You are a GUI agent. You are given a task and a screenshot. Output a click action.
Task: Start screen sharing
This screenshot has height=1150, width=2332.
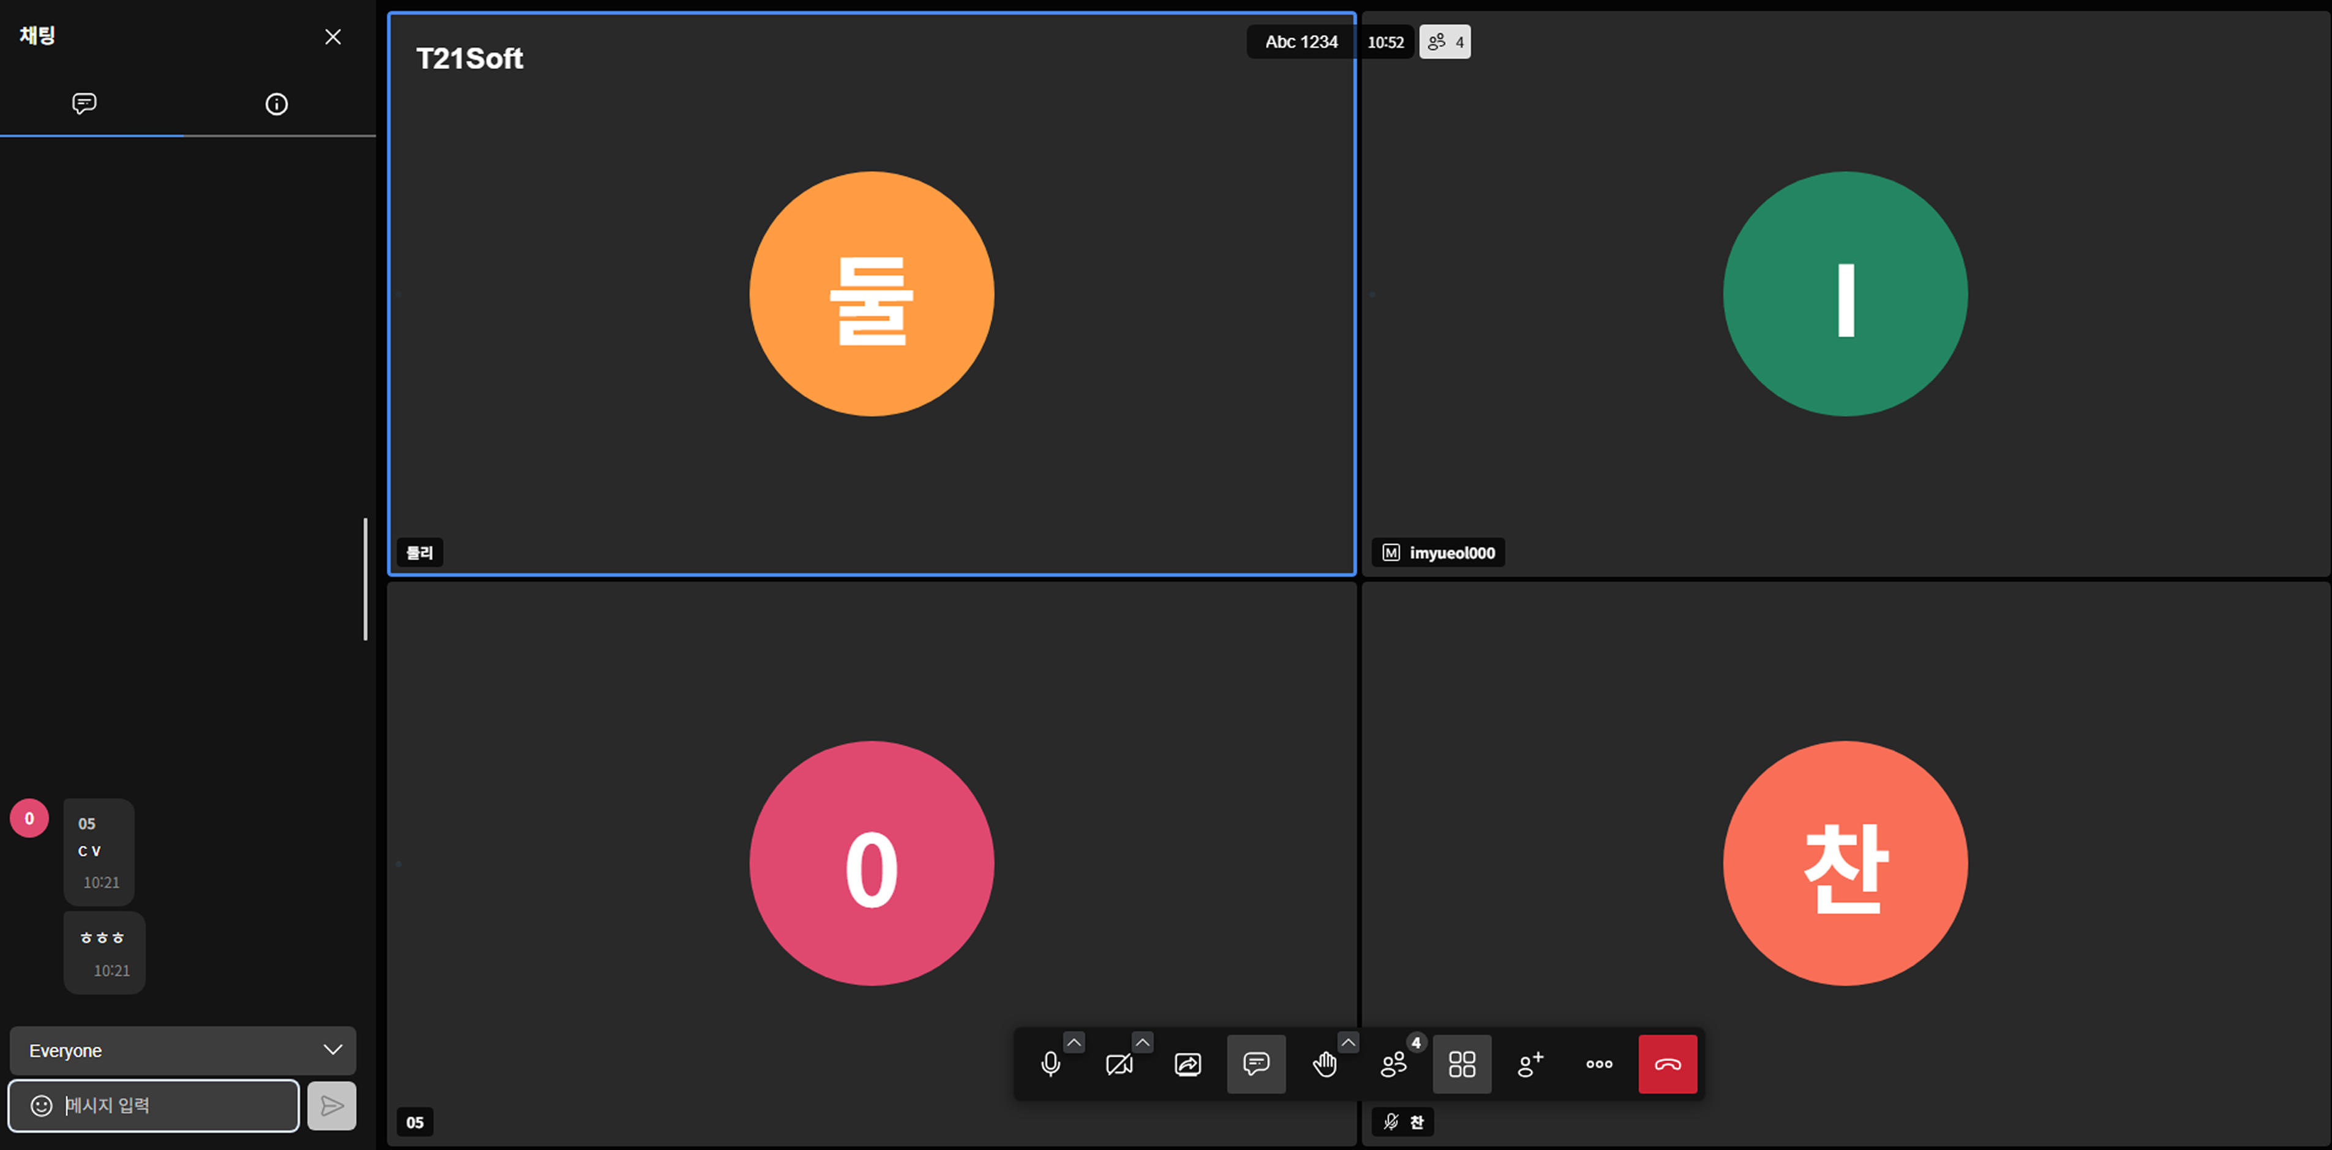click(1187, 1064)
